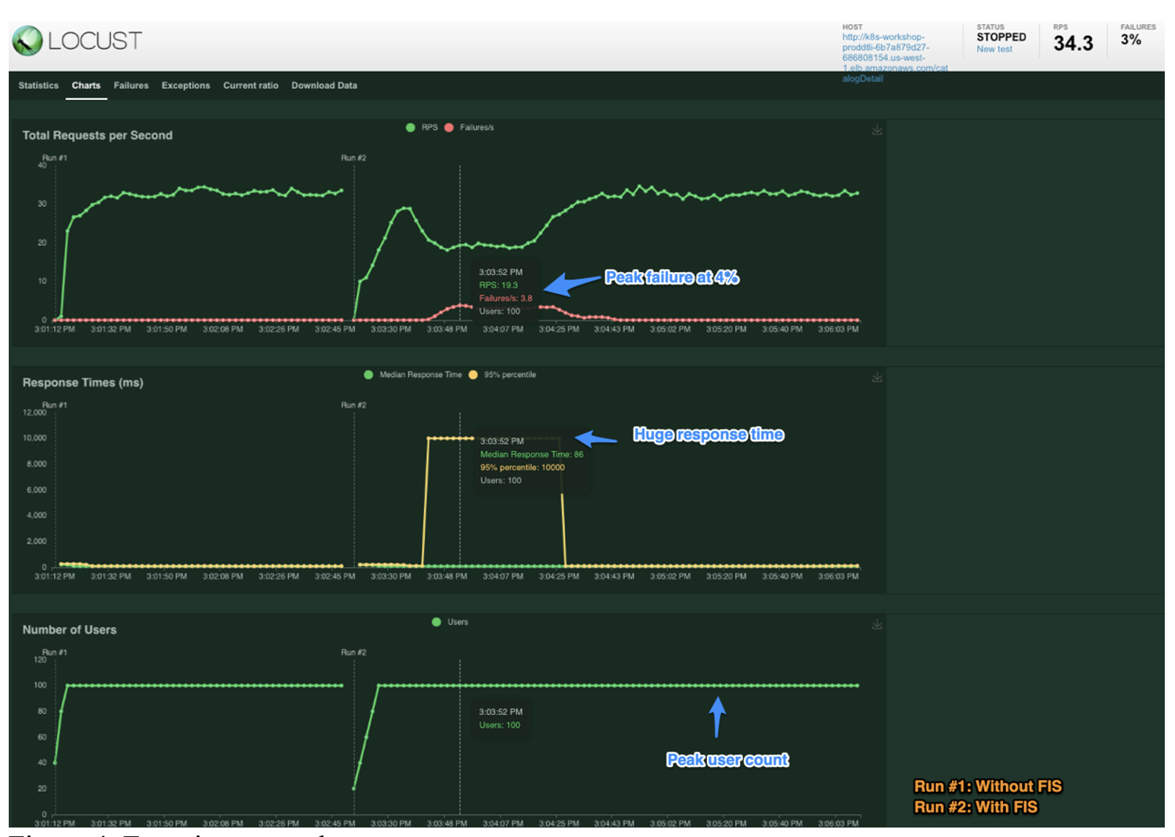Download the Total Requests per Second chart
This screenshot has height=837, width=1175.
(x=877, y=130)
